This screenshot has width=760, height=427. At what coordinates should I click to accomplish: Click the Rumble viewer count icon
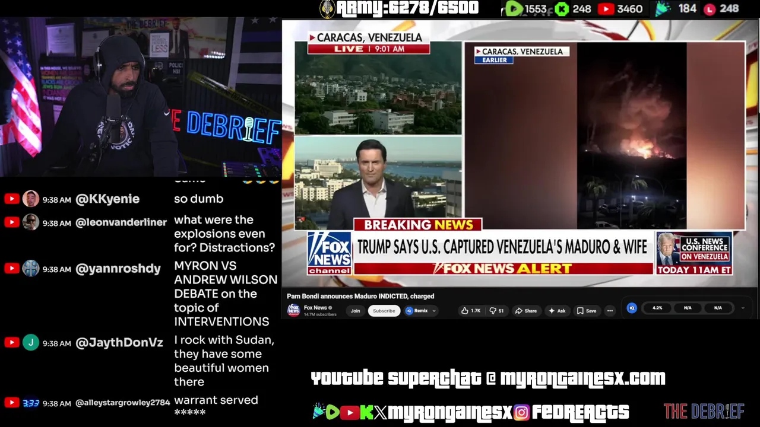[x=514, y=9]
